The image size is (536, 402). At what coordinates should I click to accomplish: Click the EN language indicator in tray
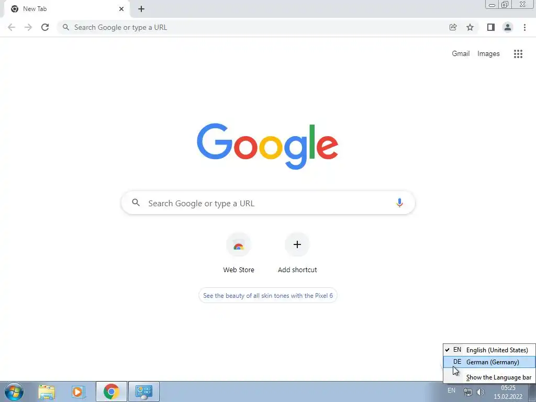tap(451, 390)
